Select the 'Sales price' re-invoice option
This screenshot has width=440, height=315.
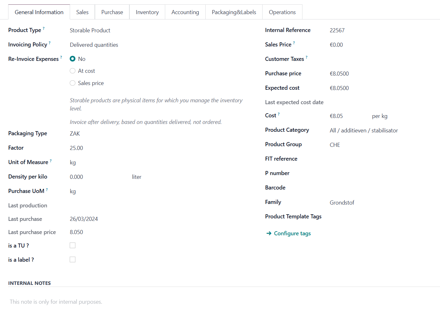coord(73,83)
